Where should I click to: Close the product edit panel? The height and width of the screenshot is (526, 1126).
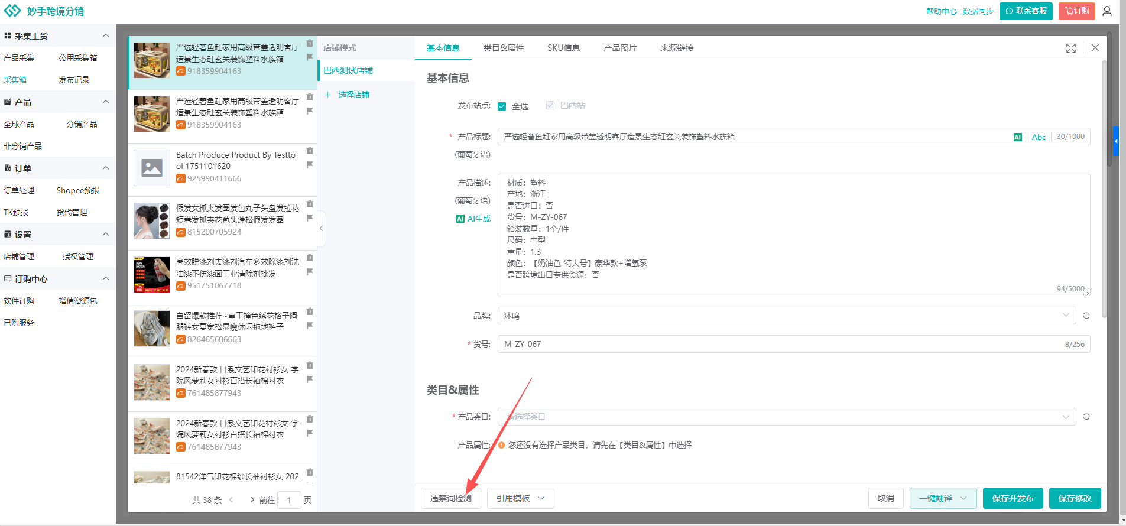(x=1095, y=48)
